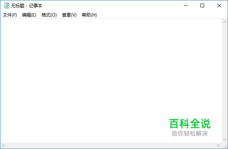Image resolution: width=228 pixels, height=149 pixels.
Task: Open the 帮助(H) menu
Action: pos(89,15)
